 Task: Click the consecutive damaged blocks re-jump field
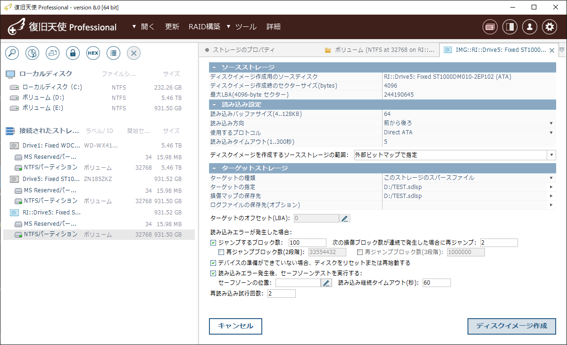pos(499,243)
